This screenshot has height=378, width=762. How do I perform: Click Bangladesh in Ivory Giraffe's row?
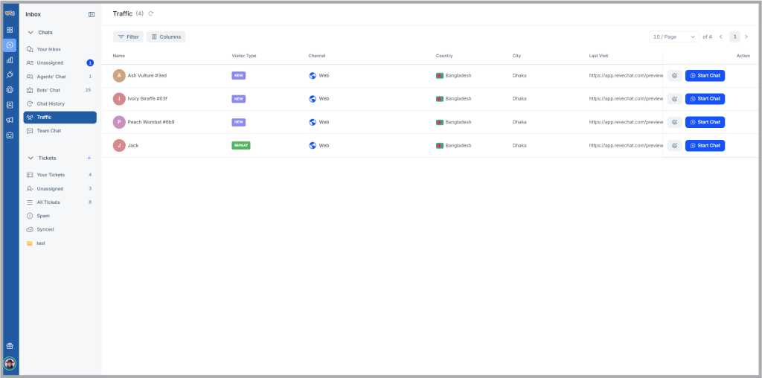454,99
